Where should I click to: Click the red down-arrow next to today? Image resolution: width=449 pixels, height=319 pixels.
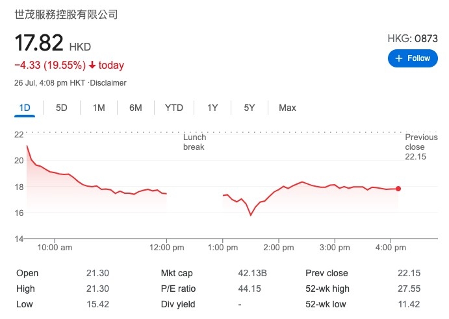coord(92,65)
